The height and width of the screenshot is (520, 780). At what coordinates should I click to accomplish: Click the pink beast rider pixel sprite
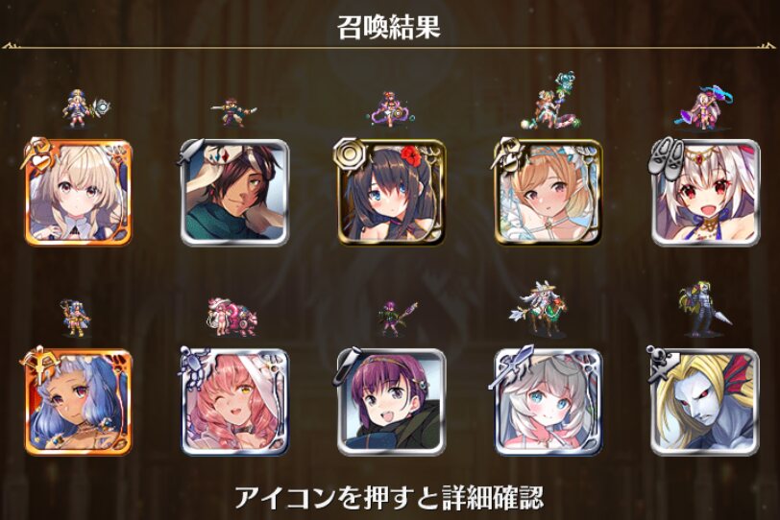(232, 317)
